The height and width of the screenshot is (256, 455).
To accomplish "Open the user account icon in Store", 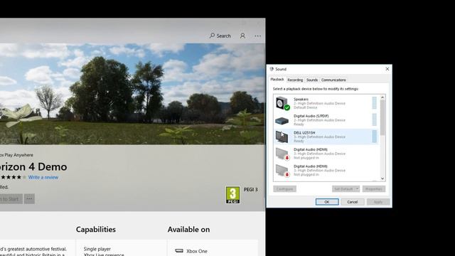I will coord(242,36).
